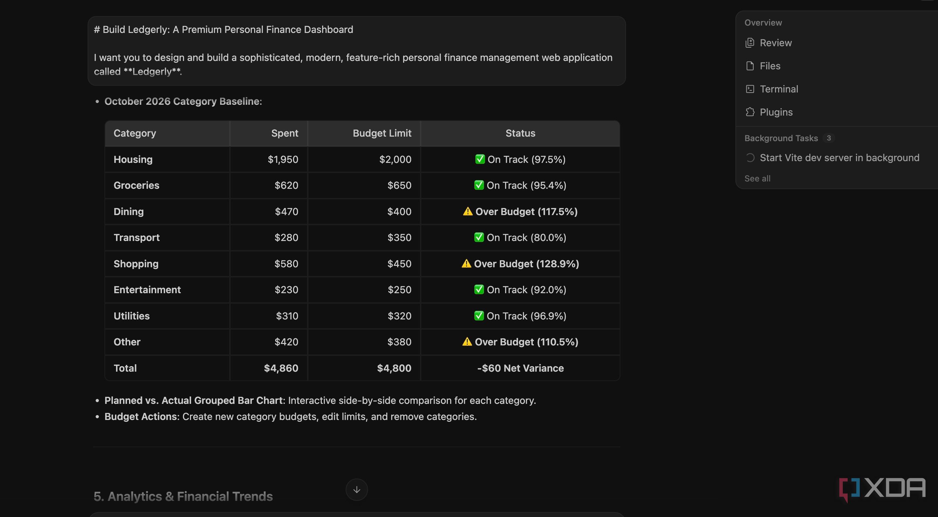Jump to latest with the down-arrow button
This screenshot has height=517, width=938.
[356, 489]
